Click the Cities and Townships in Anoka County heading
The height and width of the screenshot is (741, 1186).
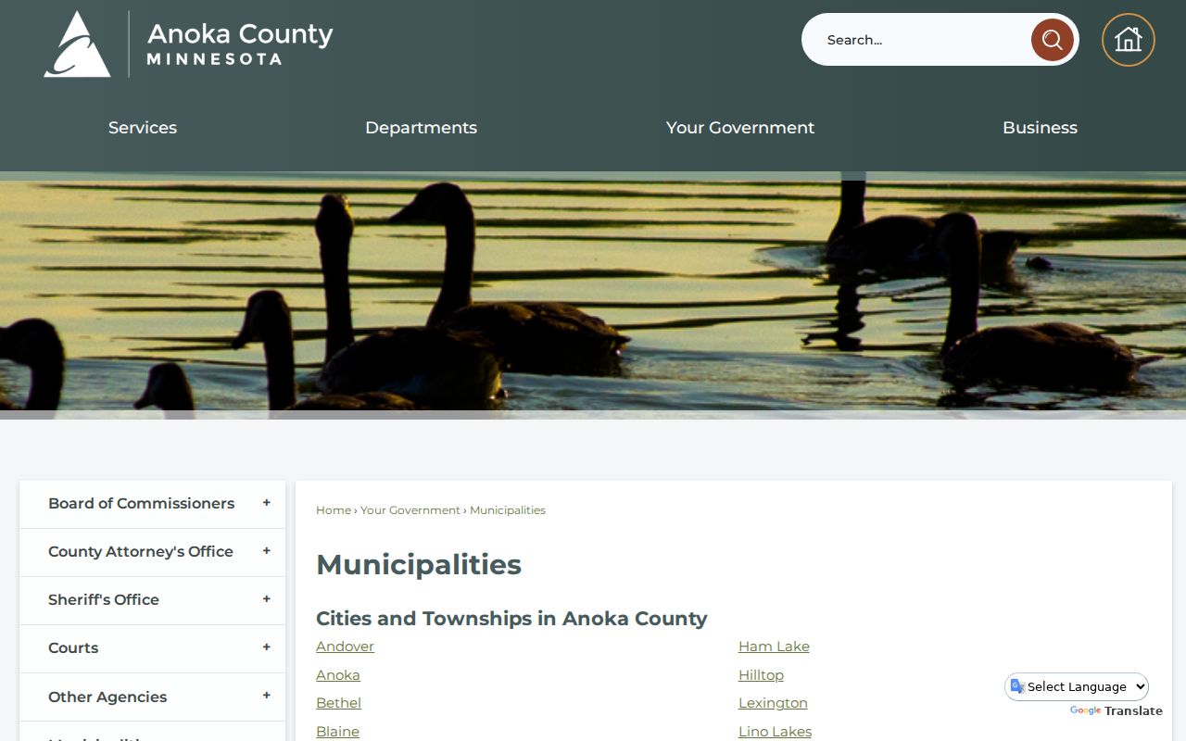pos(511,618)
